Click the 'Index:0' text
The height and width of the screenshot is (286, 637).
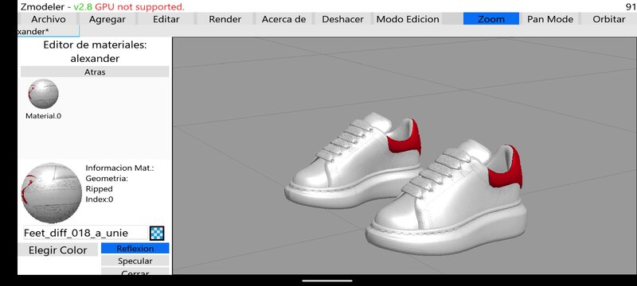click(100, 199)
